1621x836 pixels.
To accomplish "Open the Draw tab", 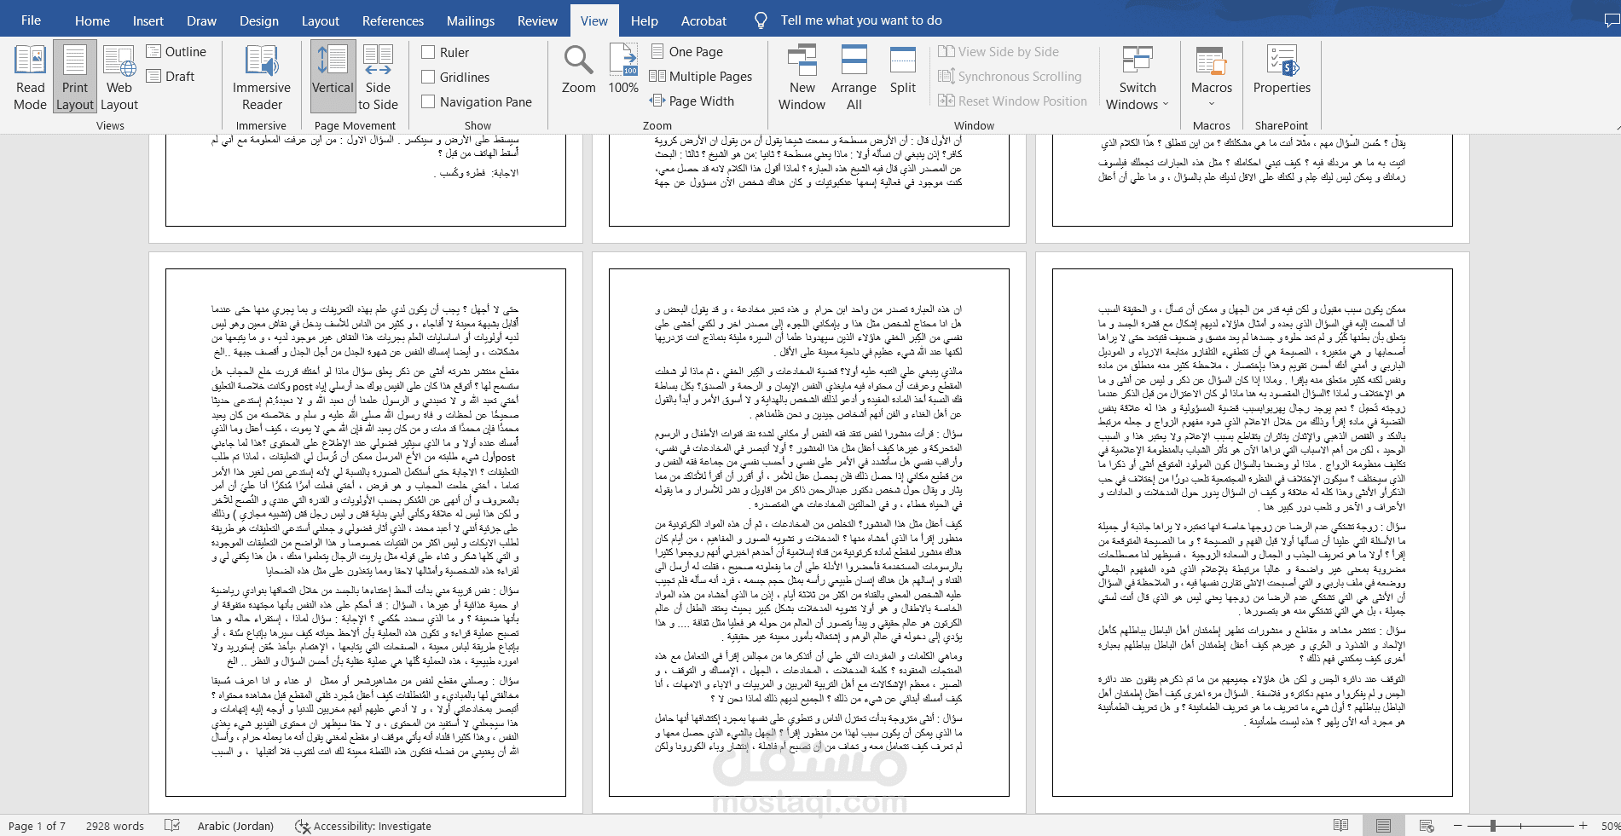I will 202,20.
